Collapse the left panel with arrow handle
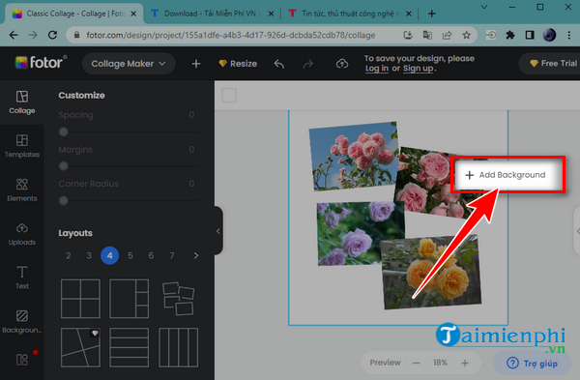The width and height of the screenshot is (580, 380). pos(218,231)
